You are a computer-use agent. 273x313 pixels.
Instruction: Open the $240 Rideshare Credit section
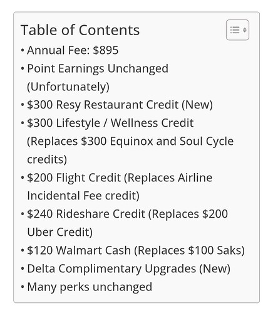[x=128, y=214]
